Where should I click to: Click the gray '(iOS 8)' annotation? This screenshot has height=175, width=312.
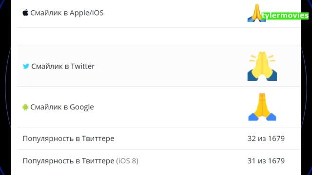127,161
